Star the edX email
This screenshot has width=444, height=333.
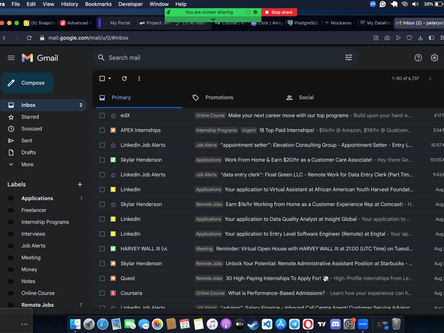click(x=113, y=115)
